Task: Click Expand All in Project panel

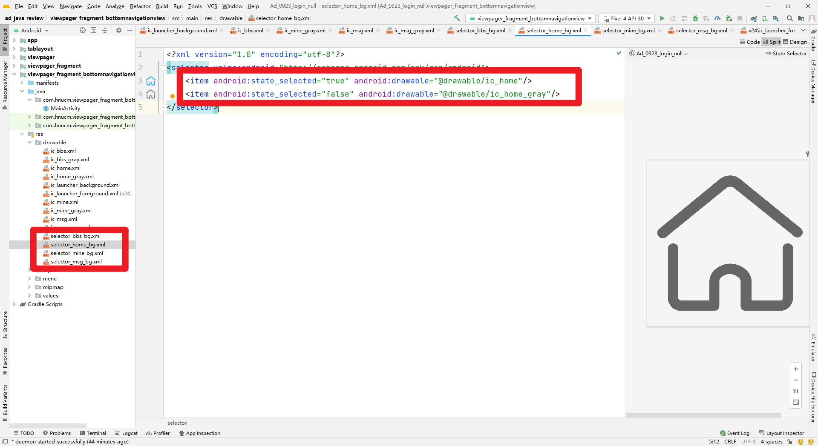Action: tap(94, 30)
